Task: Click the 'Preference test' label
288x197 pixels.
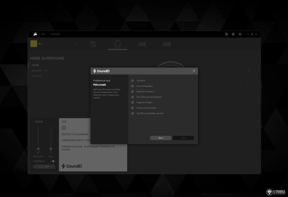Action: click(102, 80)
